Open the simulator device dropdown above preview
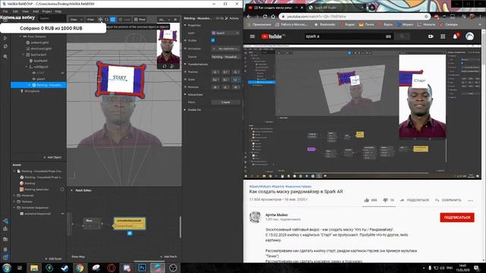The width and height of the screenshot is (486, 273). tap(164, 20)
